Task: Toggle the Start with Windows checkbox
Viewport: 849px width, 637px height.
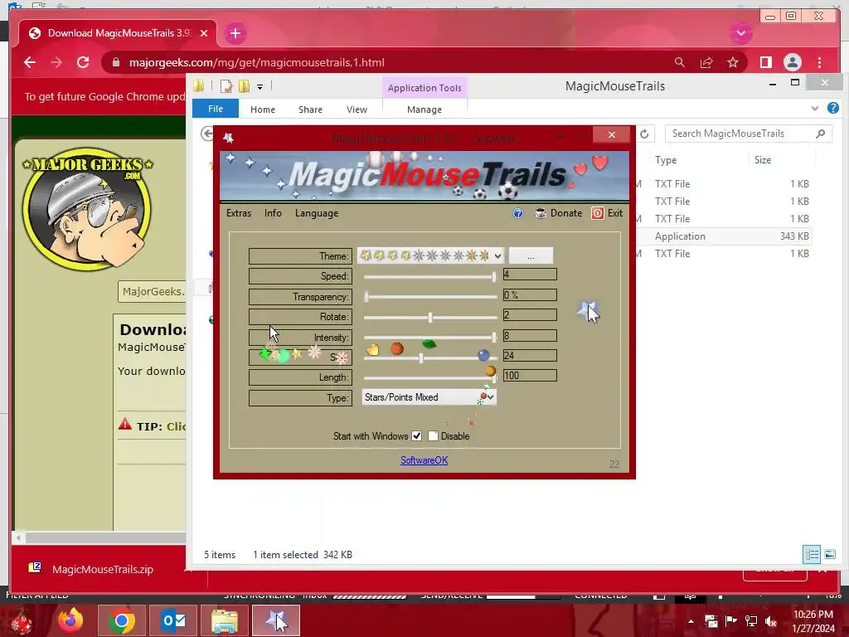Action: 416,436
